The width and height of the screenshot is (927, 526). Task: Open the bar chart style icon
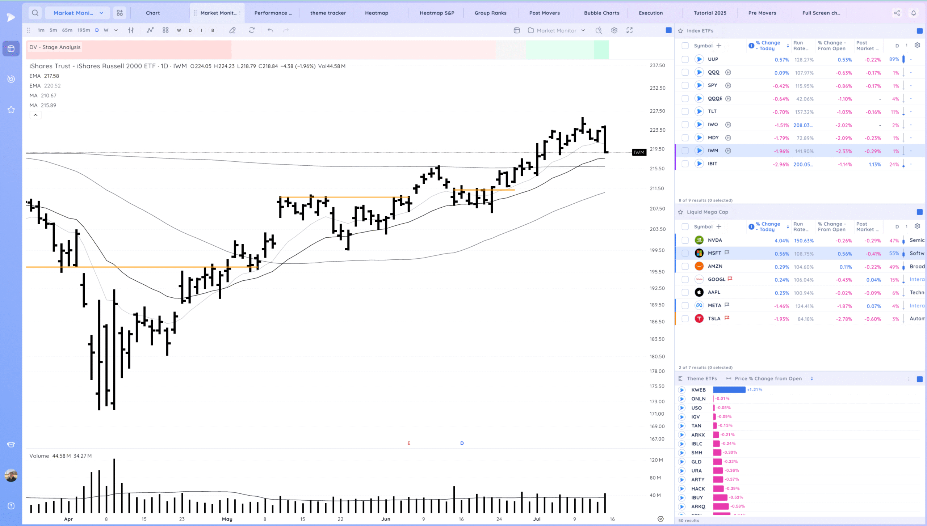tap(131, 30)
